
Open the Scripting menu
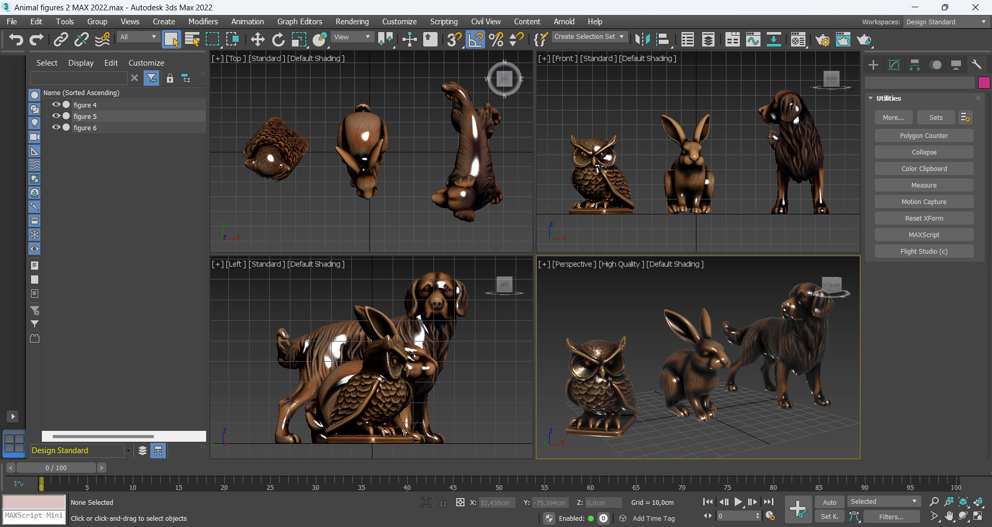[x=444, y=22]
